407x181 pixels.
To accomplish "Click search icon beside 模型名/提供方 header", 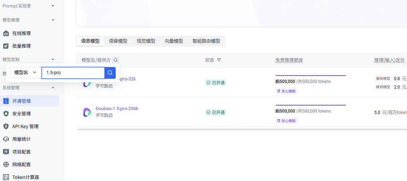I will [116, 60].
